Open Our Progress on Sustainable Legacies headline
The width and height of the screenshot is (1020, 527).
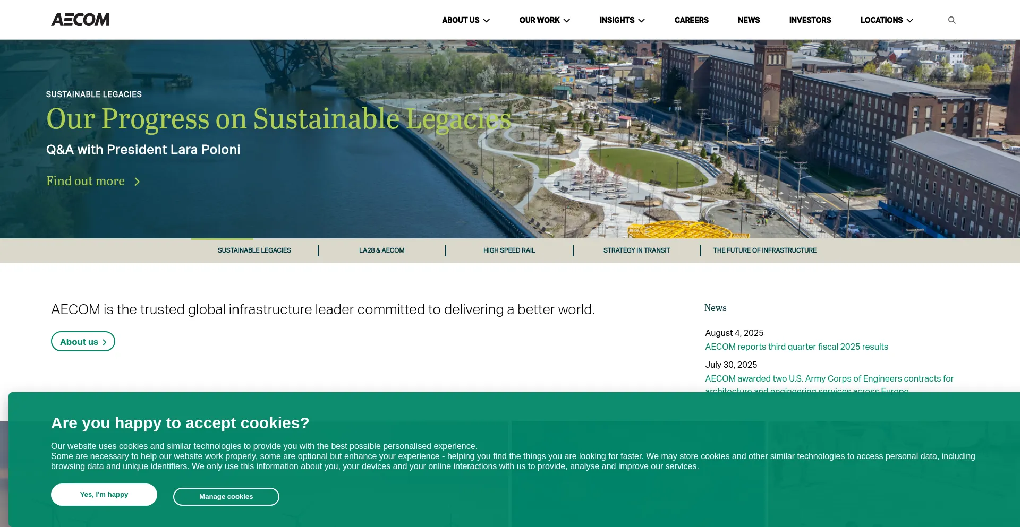(278, 118)
